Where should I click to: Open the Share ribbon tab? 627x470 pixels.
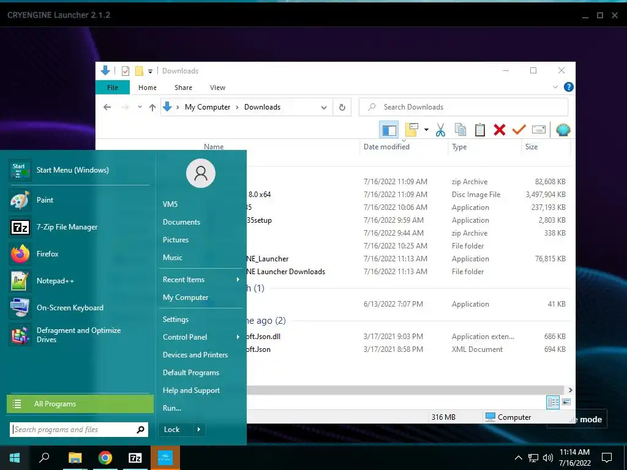coord(183,88)
